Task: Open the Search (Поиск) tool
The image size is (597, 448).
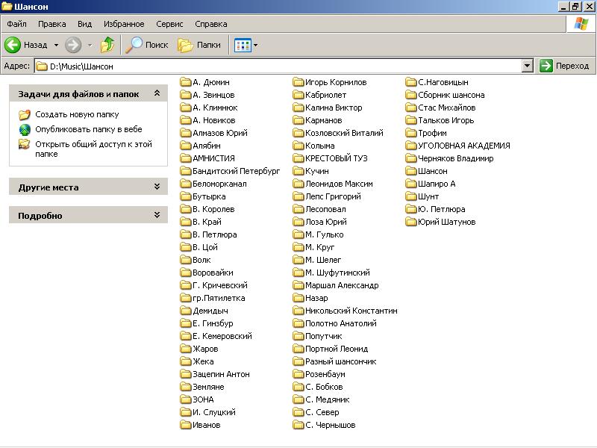Action: (x=147, y=45)
